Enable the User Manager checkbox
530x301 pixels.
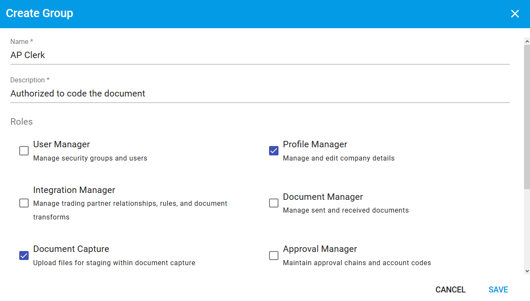(x=24, y=150)
